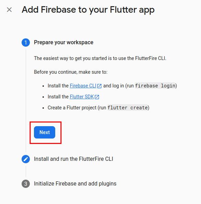Close the Add Firebase setup dialog
The image size is (201, 204).
pyautogui.click(x=9, y=10)
